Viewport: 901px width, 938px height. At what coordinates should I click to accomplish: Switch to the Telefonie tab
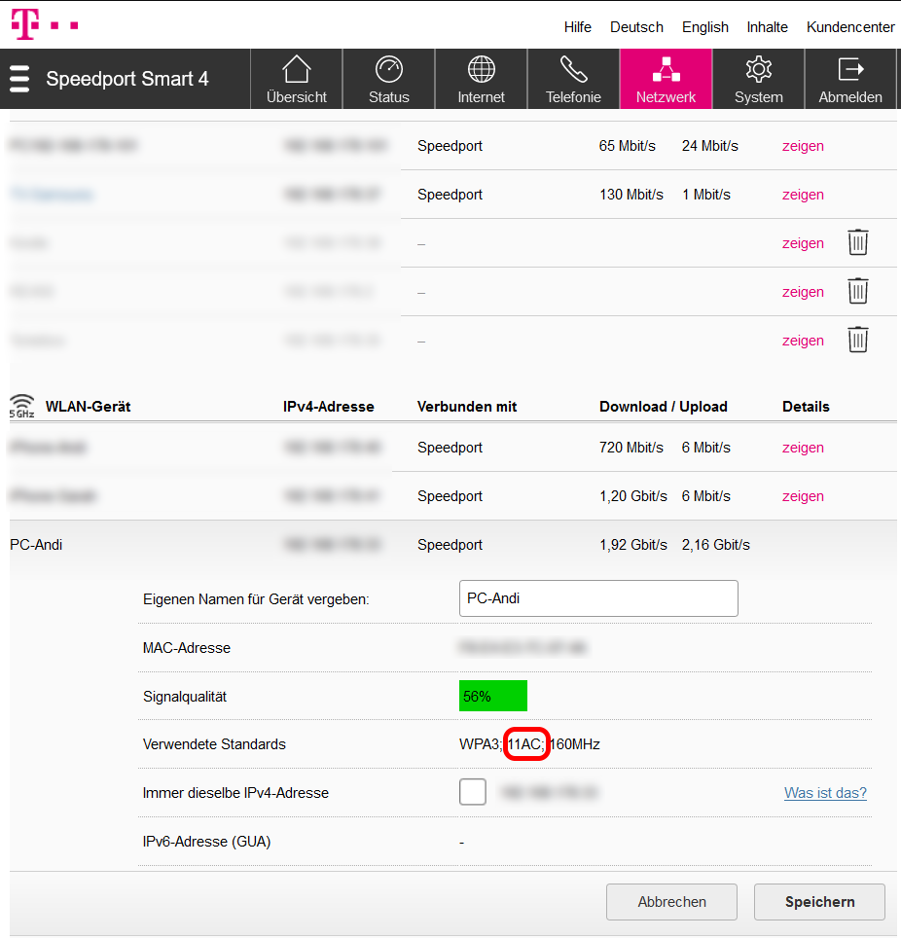[573, 79]
